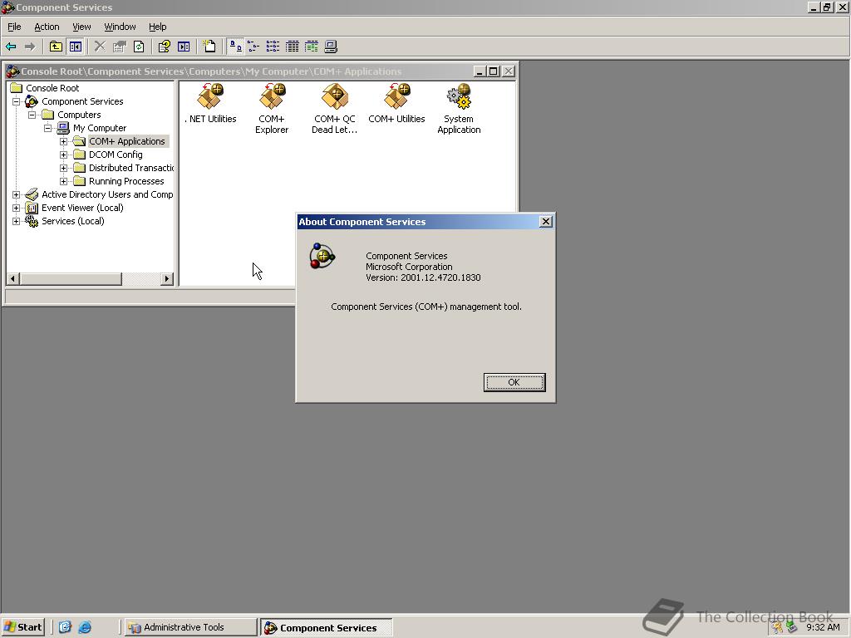This screenshot has width=851, height=638.
Task: Click the computer icon at toolbar end
Action: click(331, 47)
